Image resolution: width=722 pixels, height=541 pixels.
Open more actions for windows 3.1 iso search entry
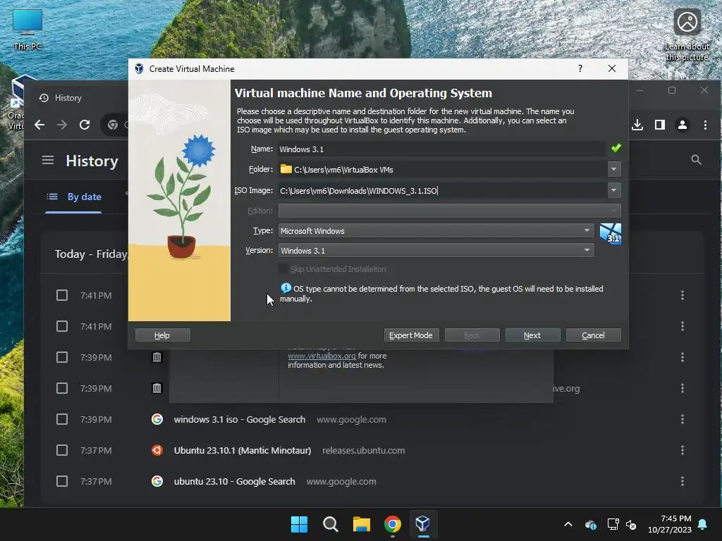point(683,419)
